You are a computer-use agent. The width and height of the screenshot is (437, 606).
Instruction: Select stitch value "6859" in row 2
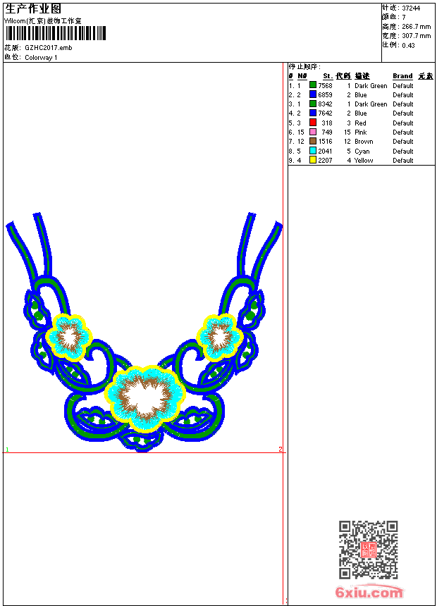[325, 94]
